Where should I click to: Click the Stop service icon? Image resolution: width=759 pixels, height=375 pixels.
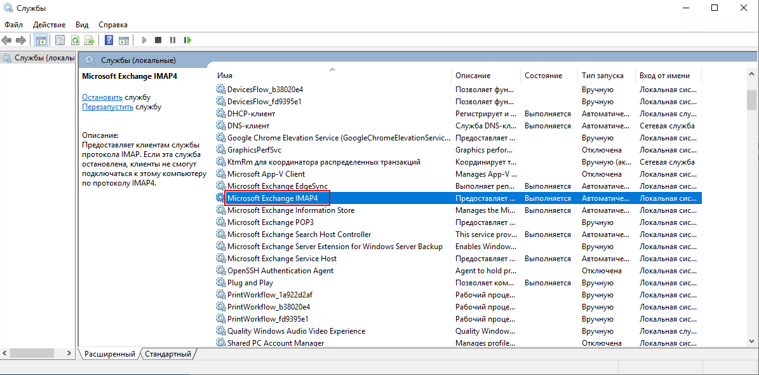click(x=158, y=39)
